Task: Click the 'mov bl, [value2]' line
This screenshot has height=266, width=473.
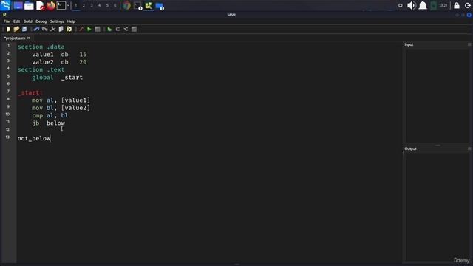Action: coord(61,108)
